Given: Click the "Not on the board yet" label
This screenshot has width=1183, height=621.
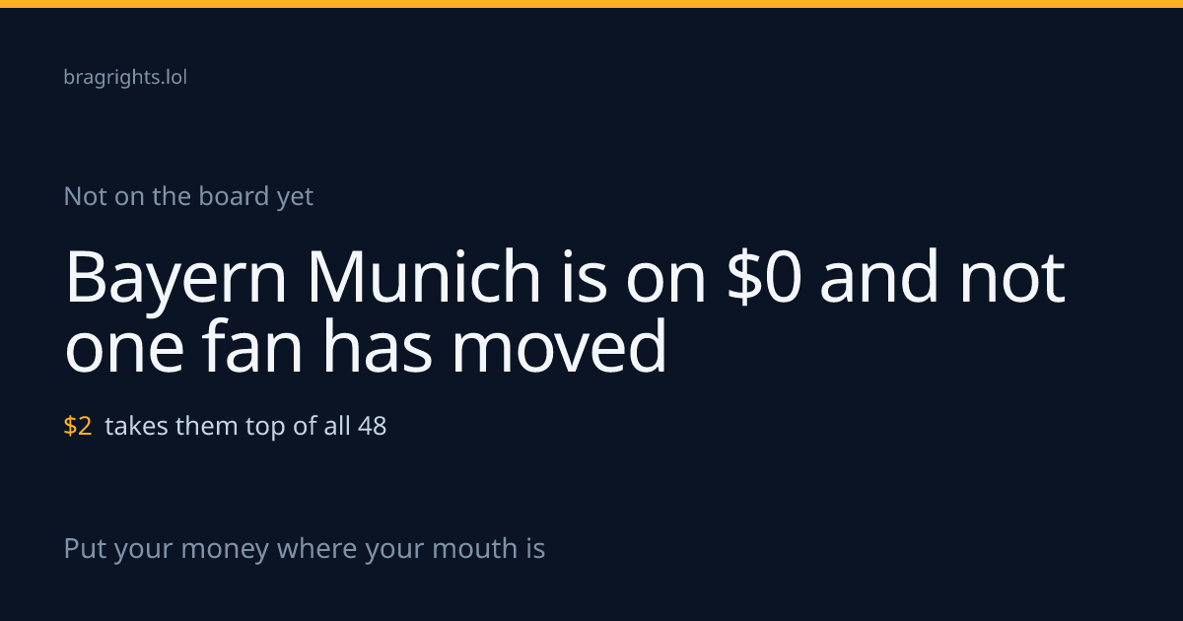Looking at the screenshot, I should click(188, 196).
